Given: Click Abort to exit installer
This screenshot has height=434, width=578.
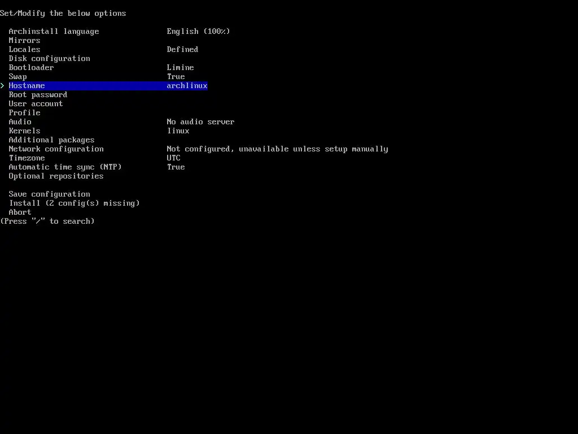Looking at the screenshot, I should click(20, 212).
